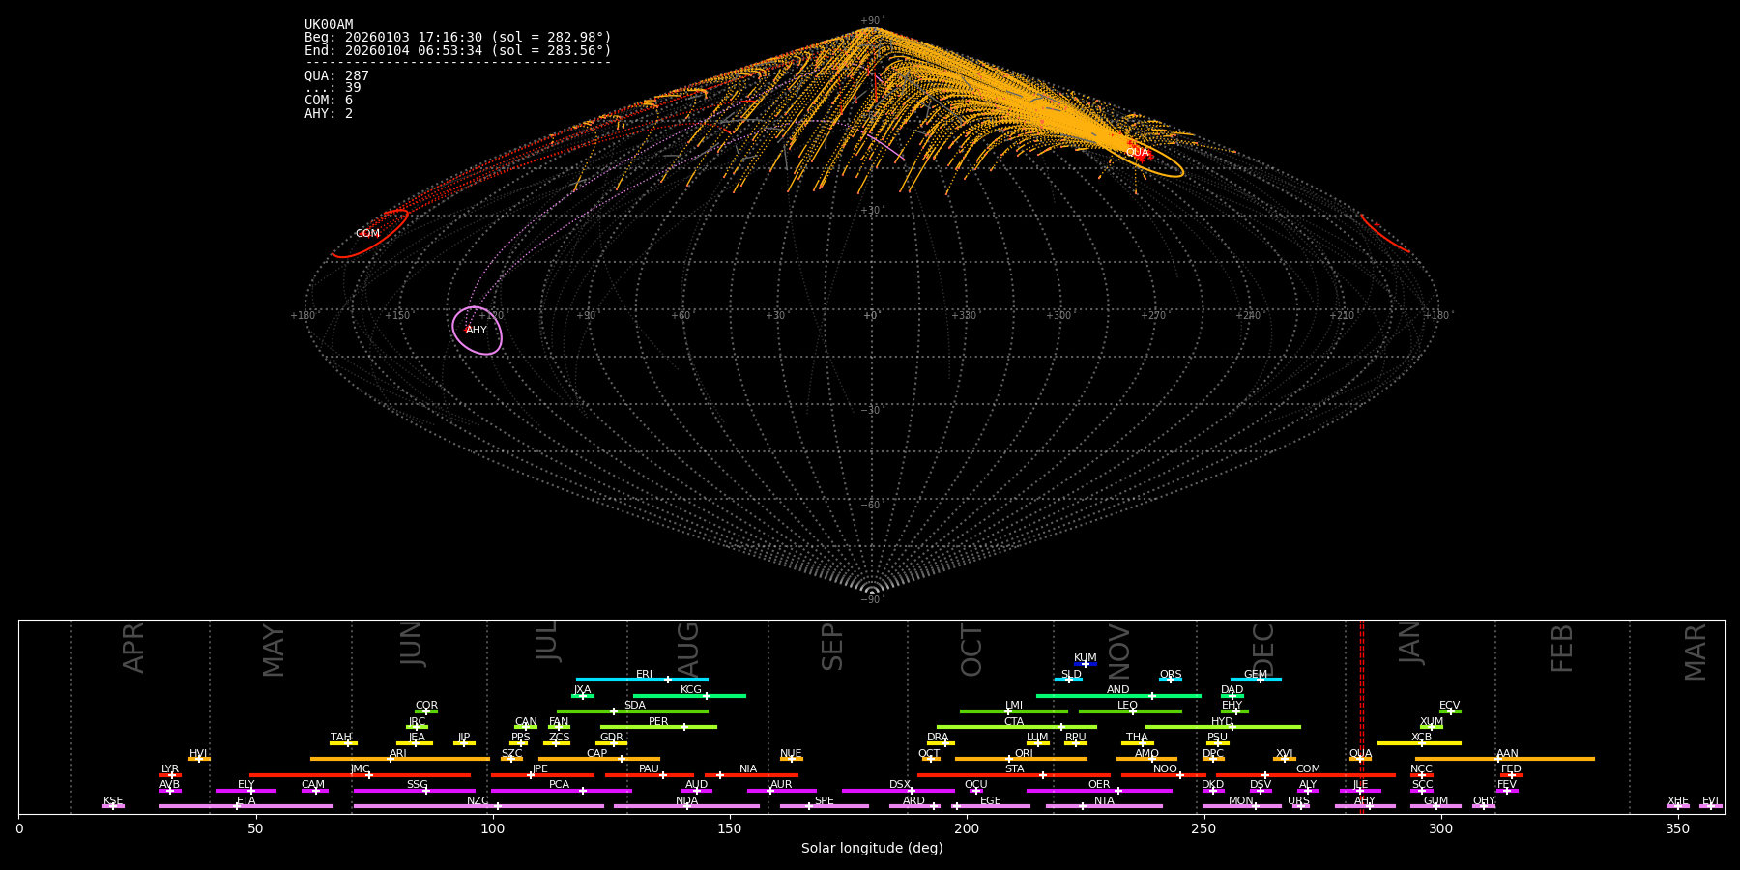Click the QUA radiant label on the sky map
This screenshot has width=1740, height=870.
(1137, 153)
